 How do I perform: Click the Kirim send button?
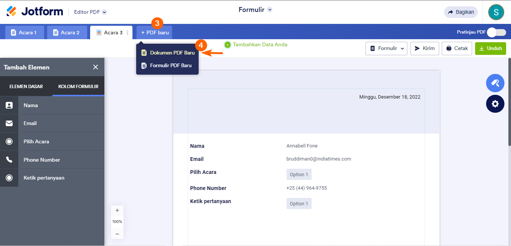(425, 49)
